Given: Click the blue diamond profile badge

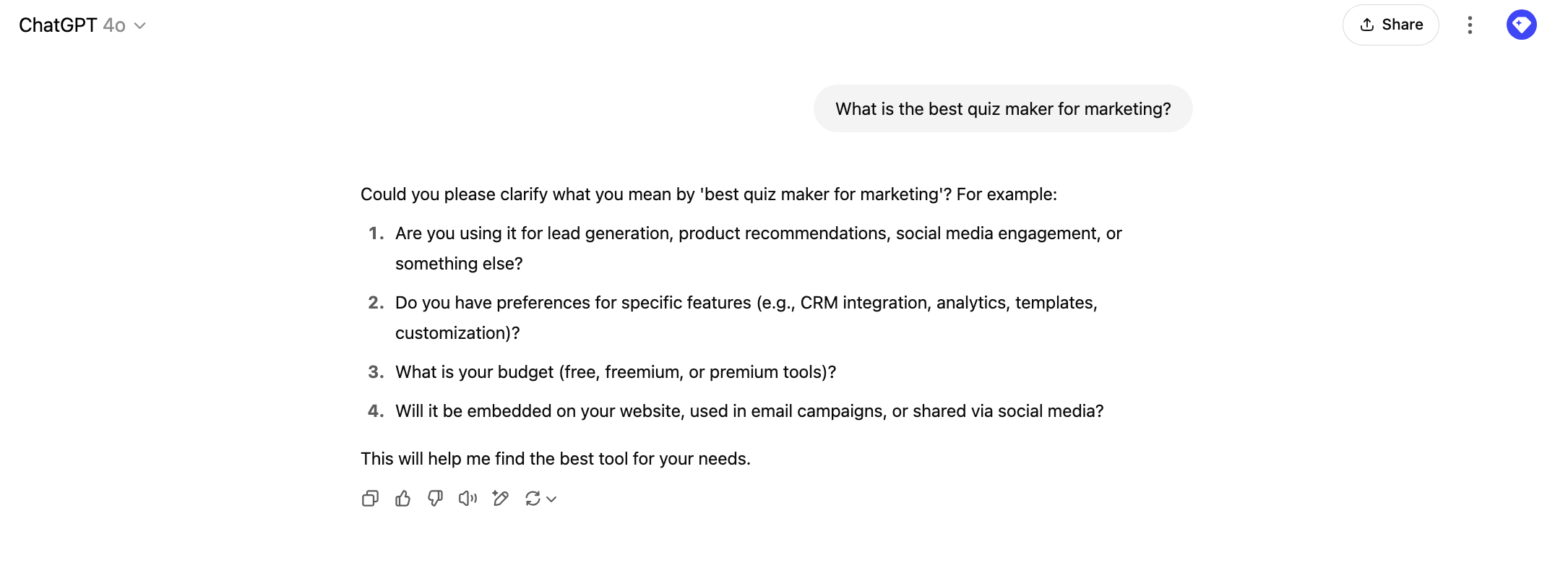Looking at the screenshot, I should 1521,24.
